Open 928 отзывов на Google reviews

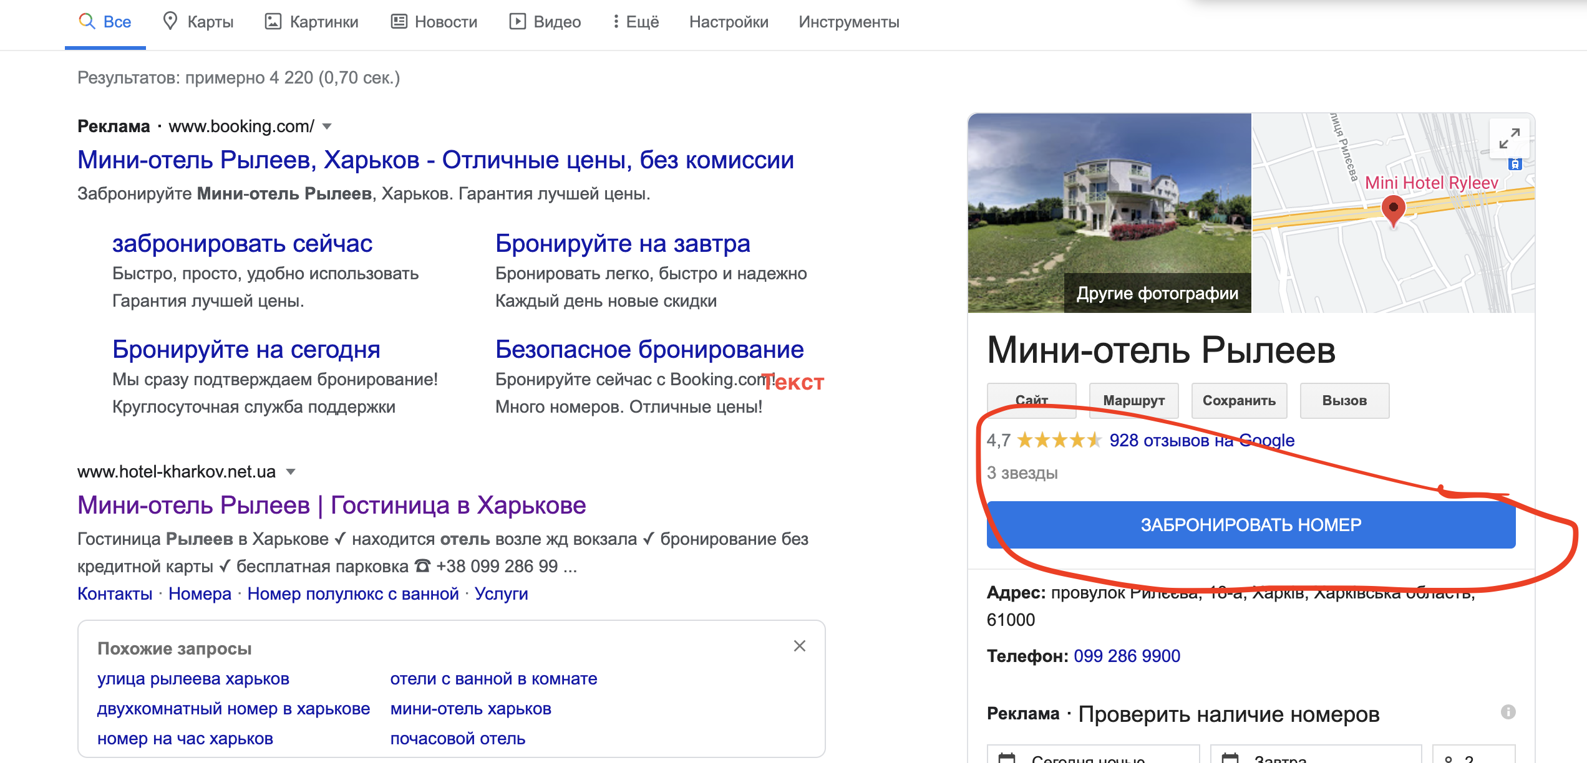pos(1201,441)
